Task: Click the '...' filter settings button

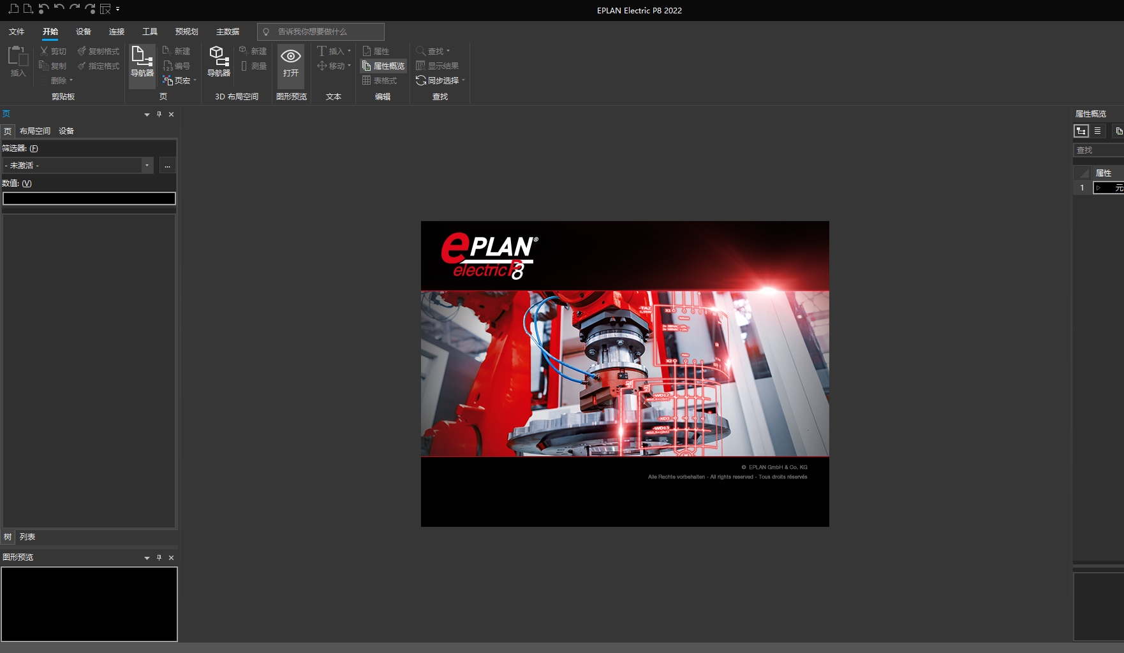Action: click(x=167, y=165)
